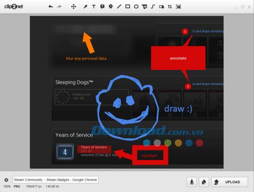Redo the undone edit

59,7
